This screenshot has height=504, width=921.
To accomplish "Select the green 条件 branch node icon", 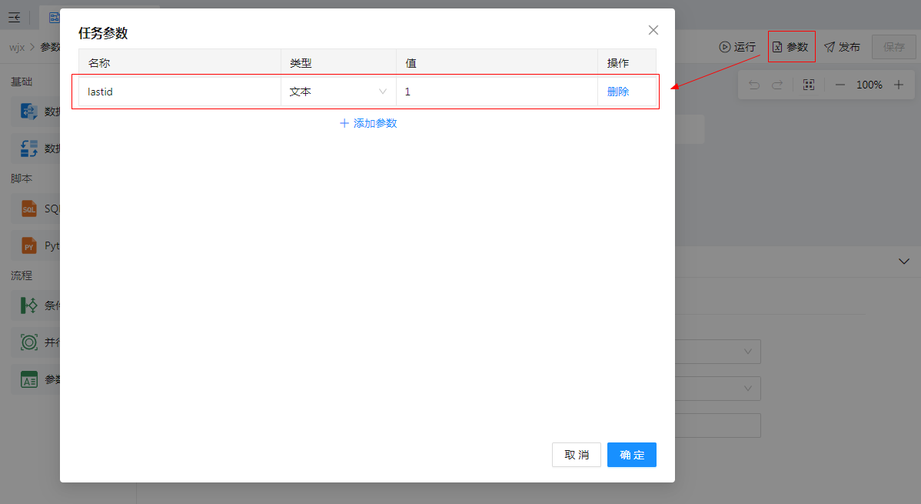I will [x=29, y=305].
